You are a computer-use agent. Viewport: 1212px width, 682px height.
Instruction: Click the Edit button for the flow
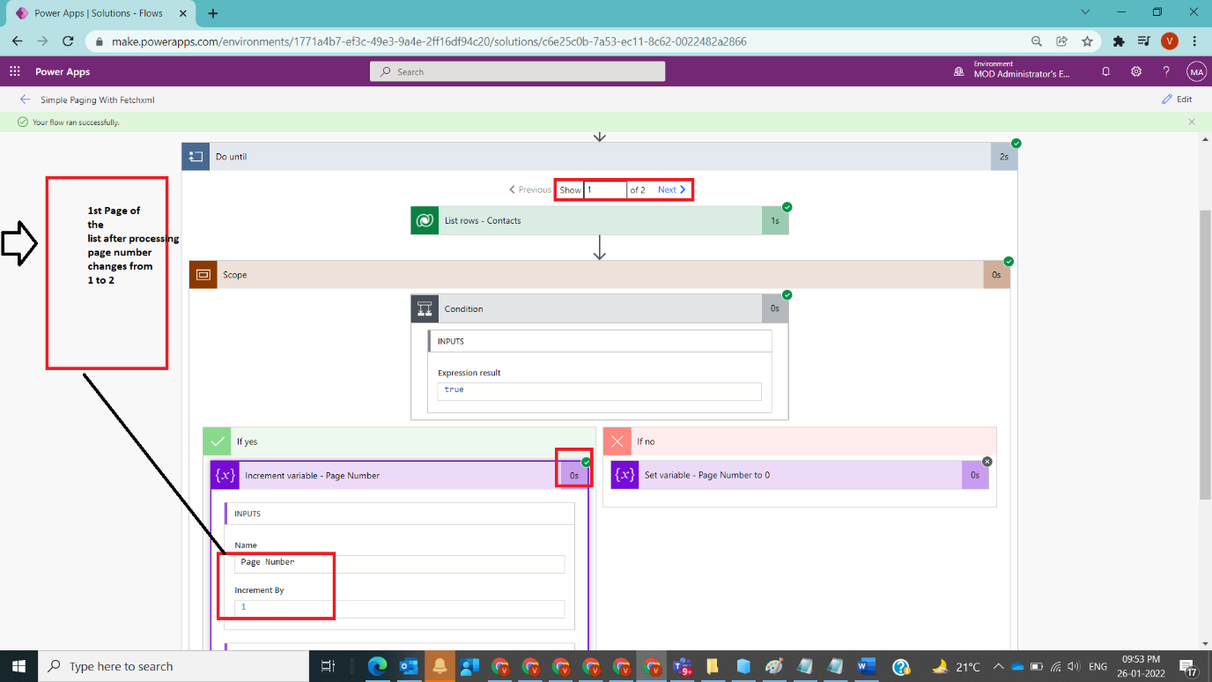click(1178, 99)
